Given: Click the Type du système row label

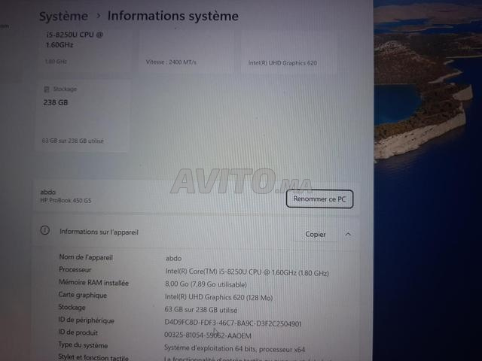Looking at the screenshot, I should [x=83, y=345].
